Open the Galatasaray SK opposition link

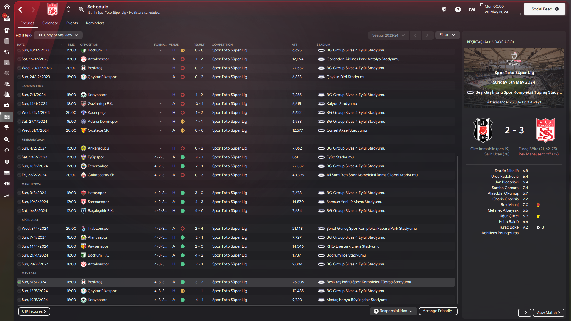[x=101, y=175]
